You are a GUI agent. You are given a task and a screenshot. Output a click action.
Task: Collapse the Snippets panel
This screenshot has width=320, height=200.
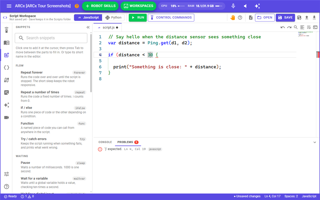pos(88,27)
